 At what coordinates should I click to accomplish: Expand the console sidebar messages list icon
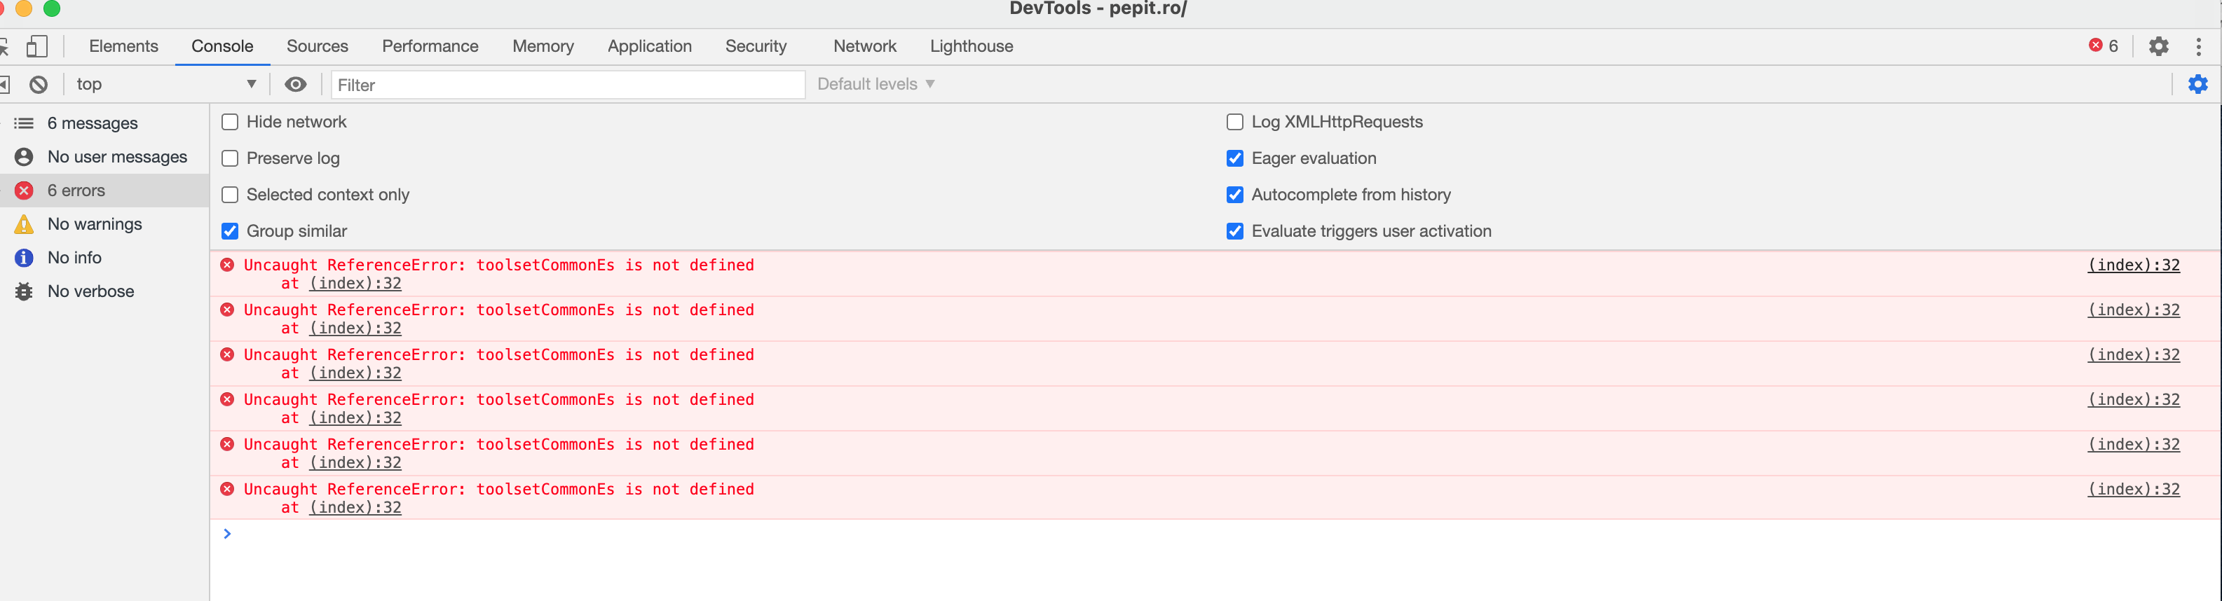[x=23, y=123]
